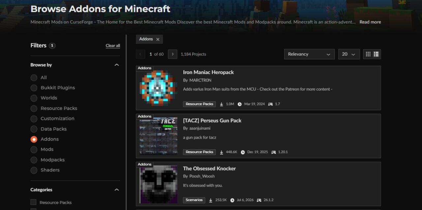
Task: Click the disabled previous page arrow
Action: pyautogui.click(x=140, y=54)
